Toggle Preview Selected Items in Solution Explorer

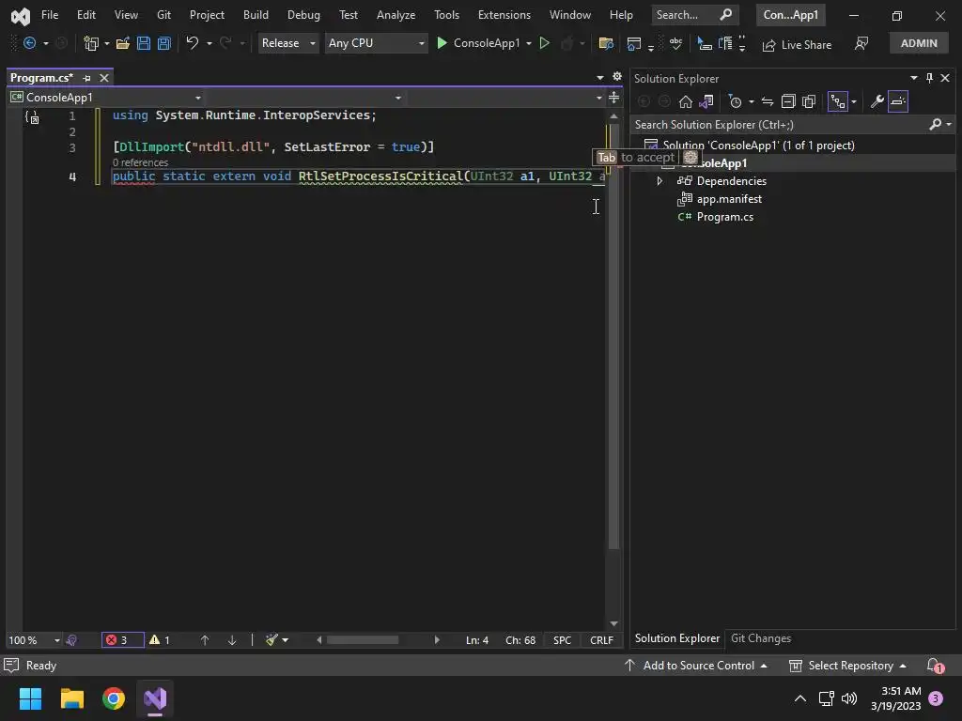point(897,101)
